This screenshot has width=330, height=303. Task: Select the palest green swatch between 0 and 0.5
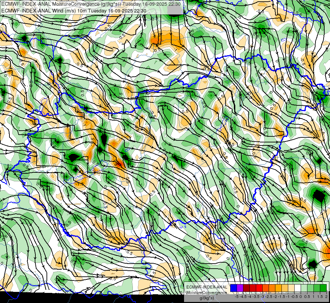click(x=304, y=288)
